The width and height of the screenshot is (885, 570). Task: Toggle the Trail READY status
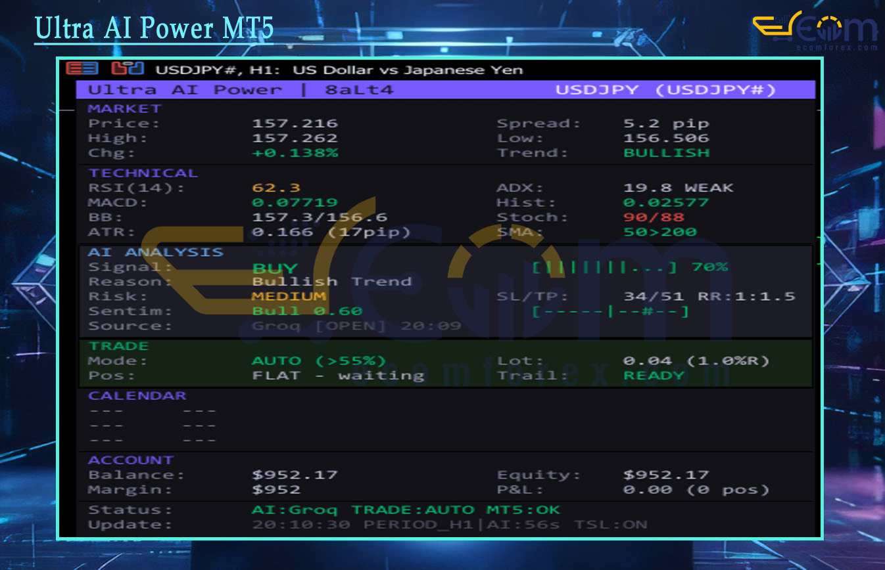654,376
